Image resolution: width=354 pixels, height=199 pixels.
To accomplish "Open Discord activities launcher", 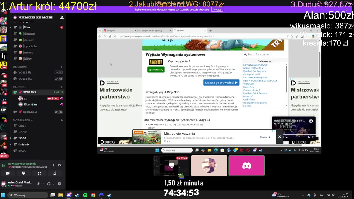I will [x=39, y=173].
